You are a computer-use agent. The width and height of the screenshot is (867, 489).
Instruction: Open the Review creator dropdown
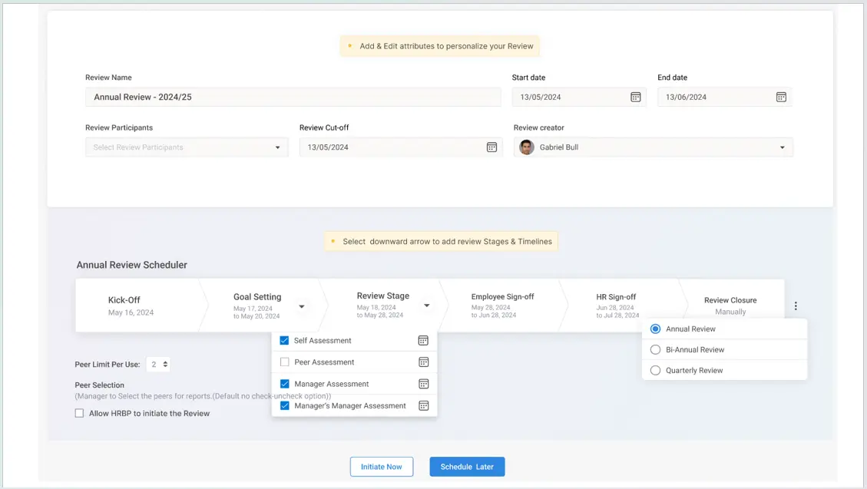782,147
